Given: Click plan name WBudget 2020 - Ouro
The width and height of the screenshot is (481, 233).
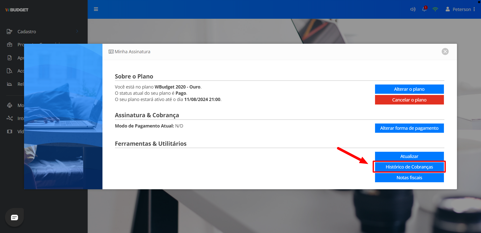Looking at the screenshot, I should point(177,87).
